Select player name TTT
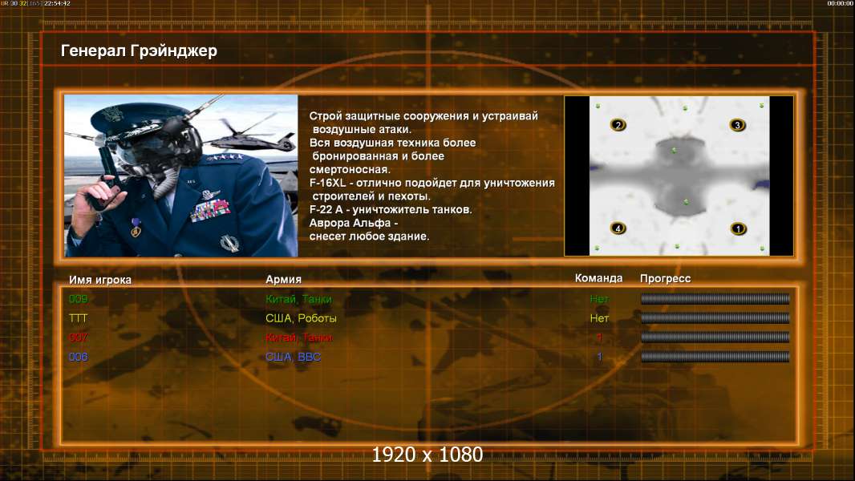The width and height of the screenshot is (855, 481). point(78,318)
